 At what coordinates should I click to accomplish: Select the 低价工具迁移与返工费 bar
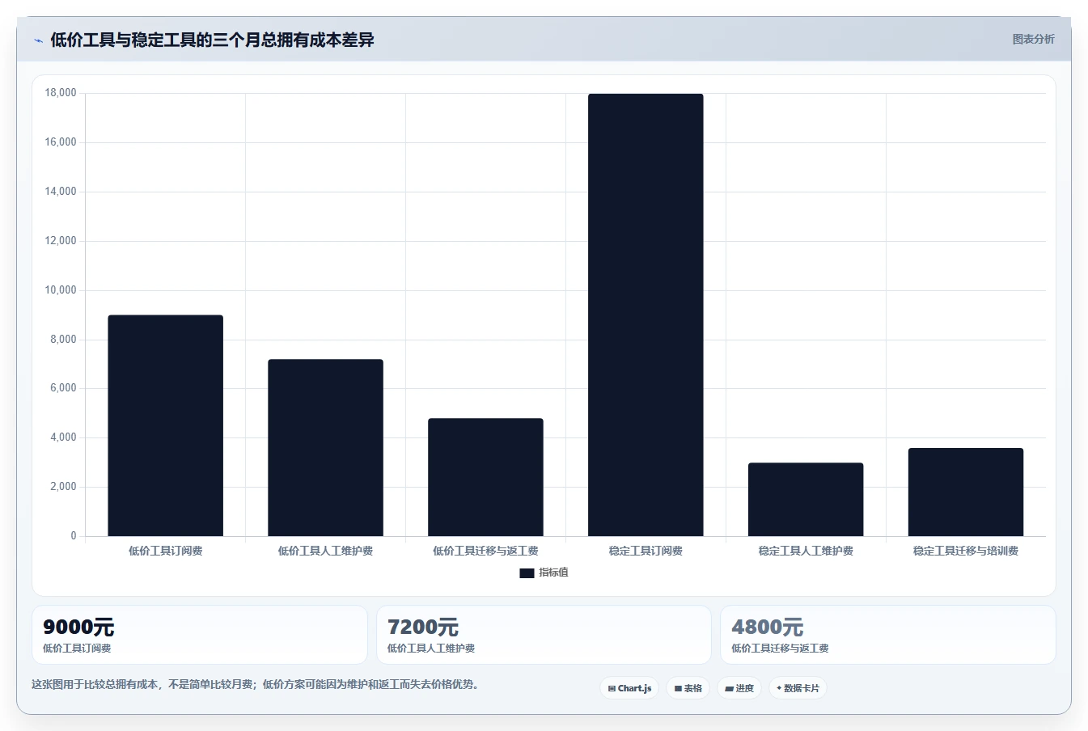[485, 477]
